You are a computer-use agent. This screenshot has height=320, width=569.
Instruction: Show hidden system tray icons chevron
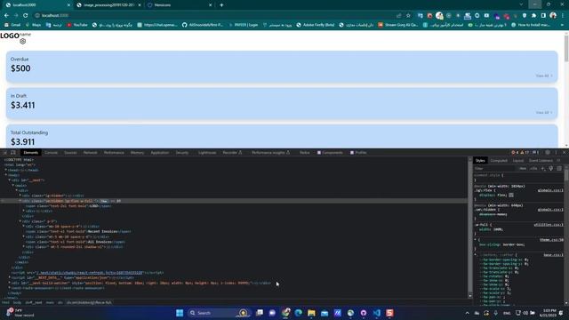pyautogui.click(x=467, y=313)
